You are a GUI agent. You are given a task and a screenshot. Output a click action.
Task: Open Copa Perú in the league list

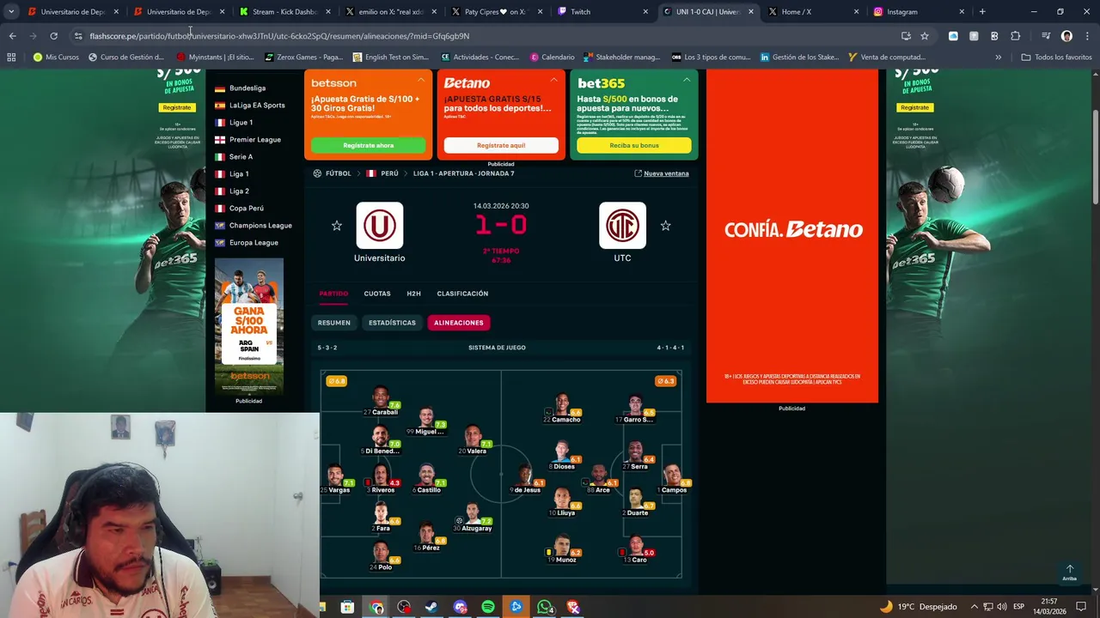click(246, 209)
